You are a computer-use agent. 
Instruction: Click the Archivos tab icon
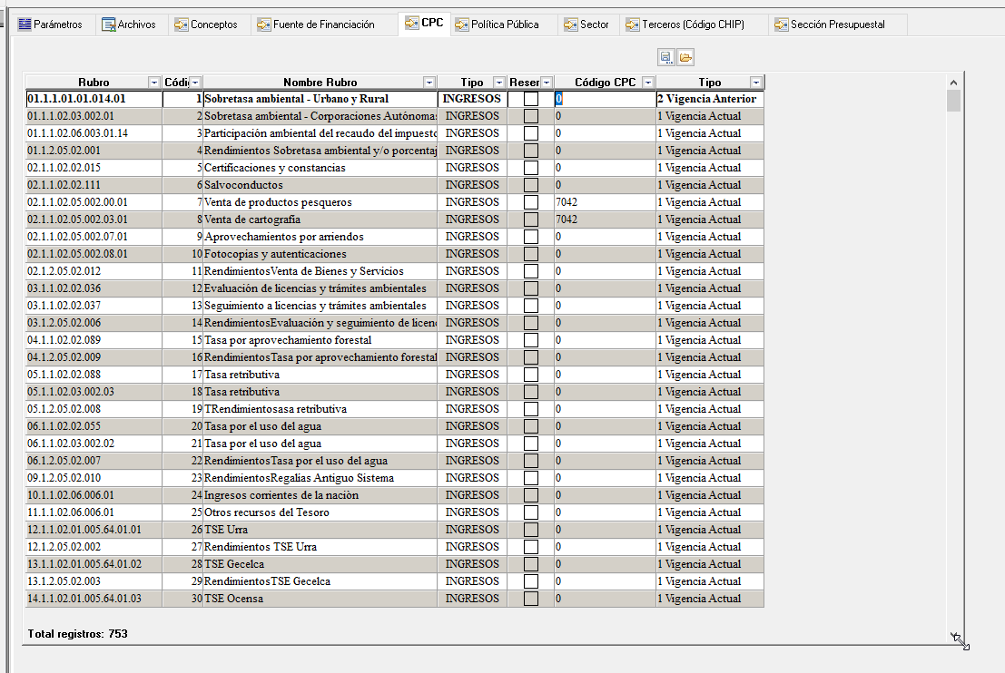pos(109,24)
